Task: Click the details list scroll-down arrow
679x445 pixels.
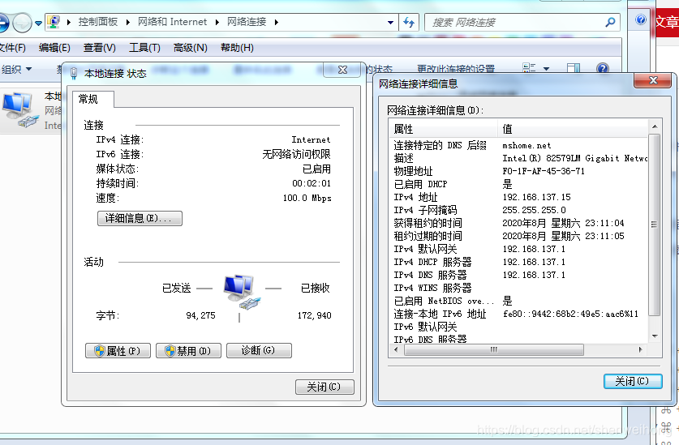Action: [655, 336]
